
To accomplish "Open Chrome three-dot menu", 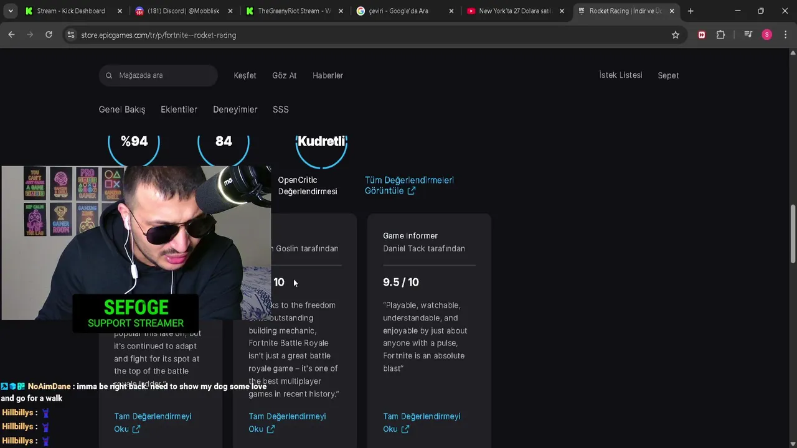I will point(785,35).
